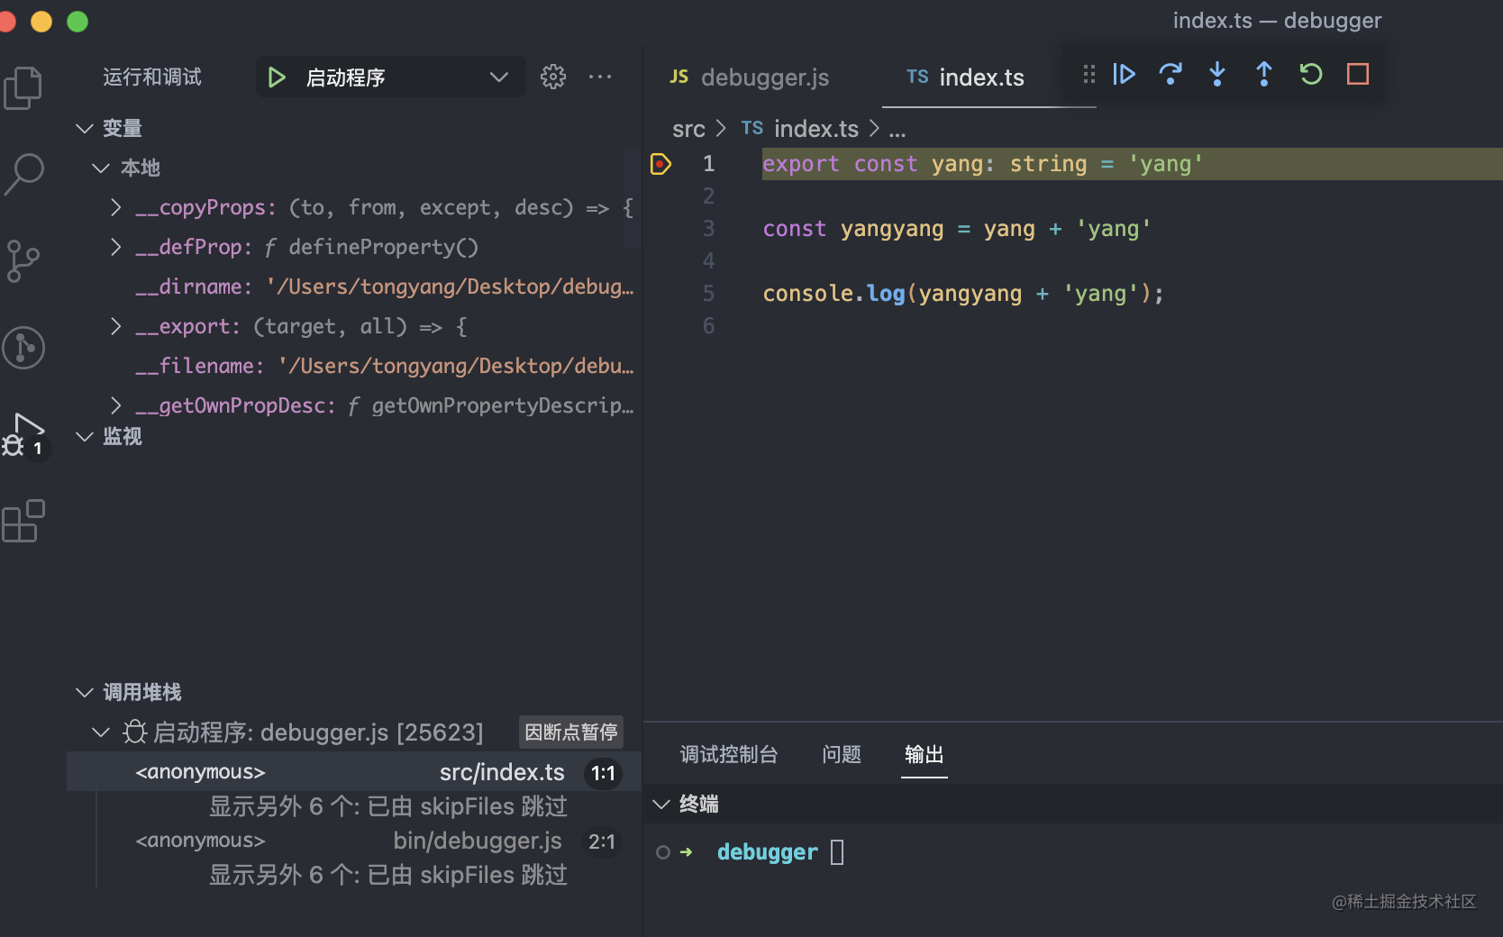Click the debug Continue button
This screenshot has width=1503, height=937.
(x=1124, y=74)
